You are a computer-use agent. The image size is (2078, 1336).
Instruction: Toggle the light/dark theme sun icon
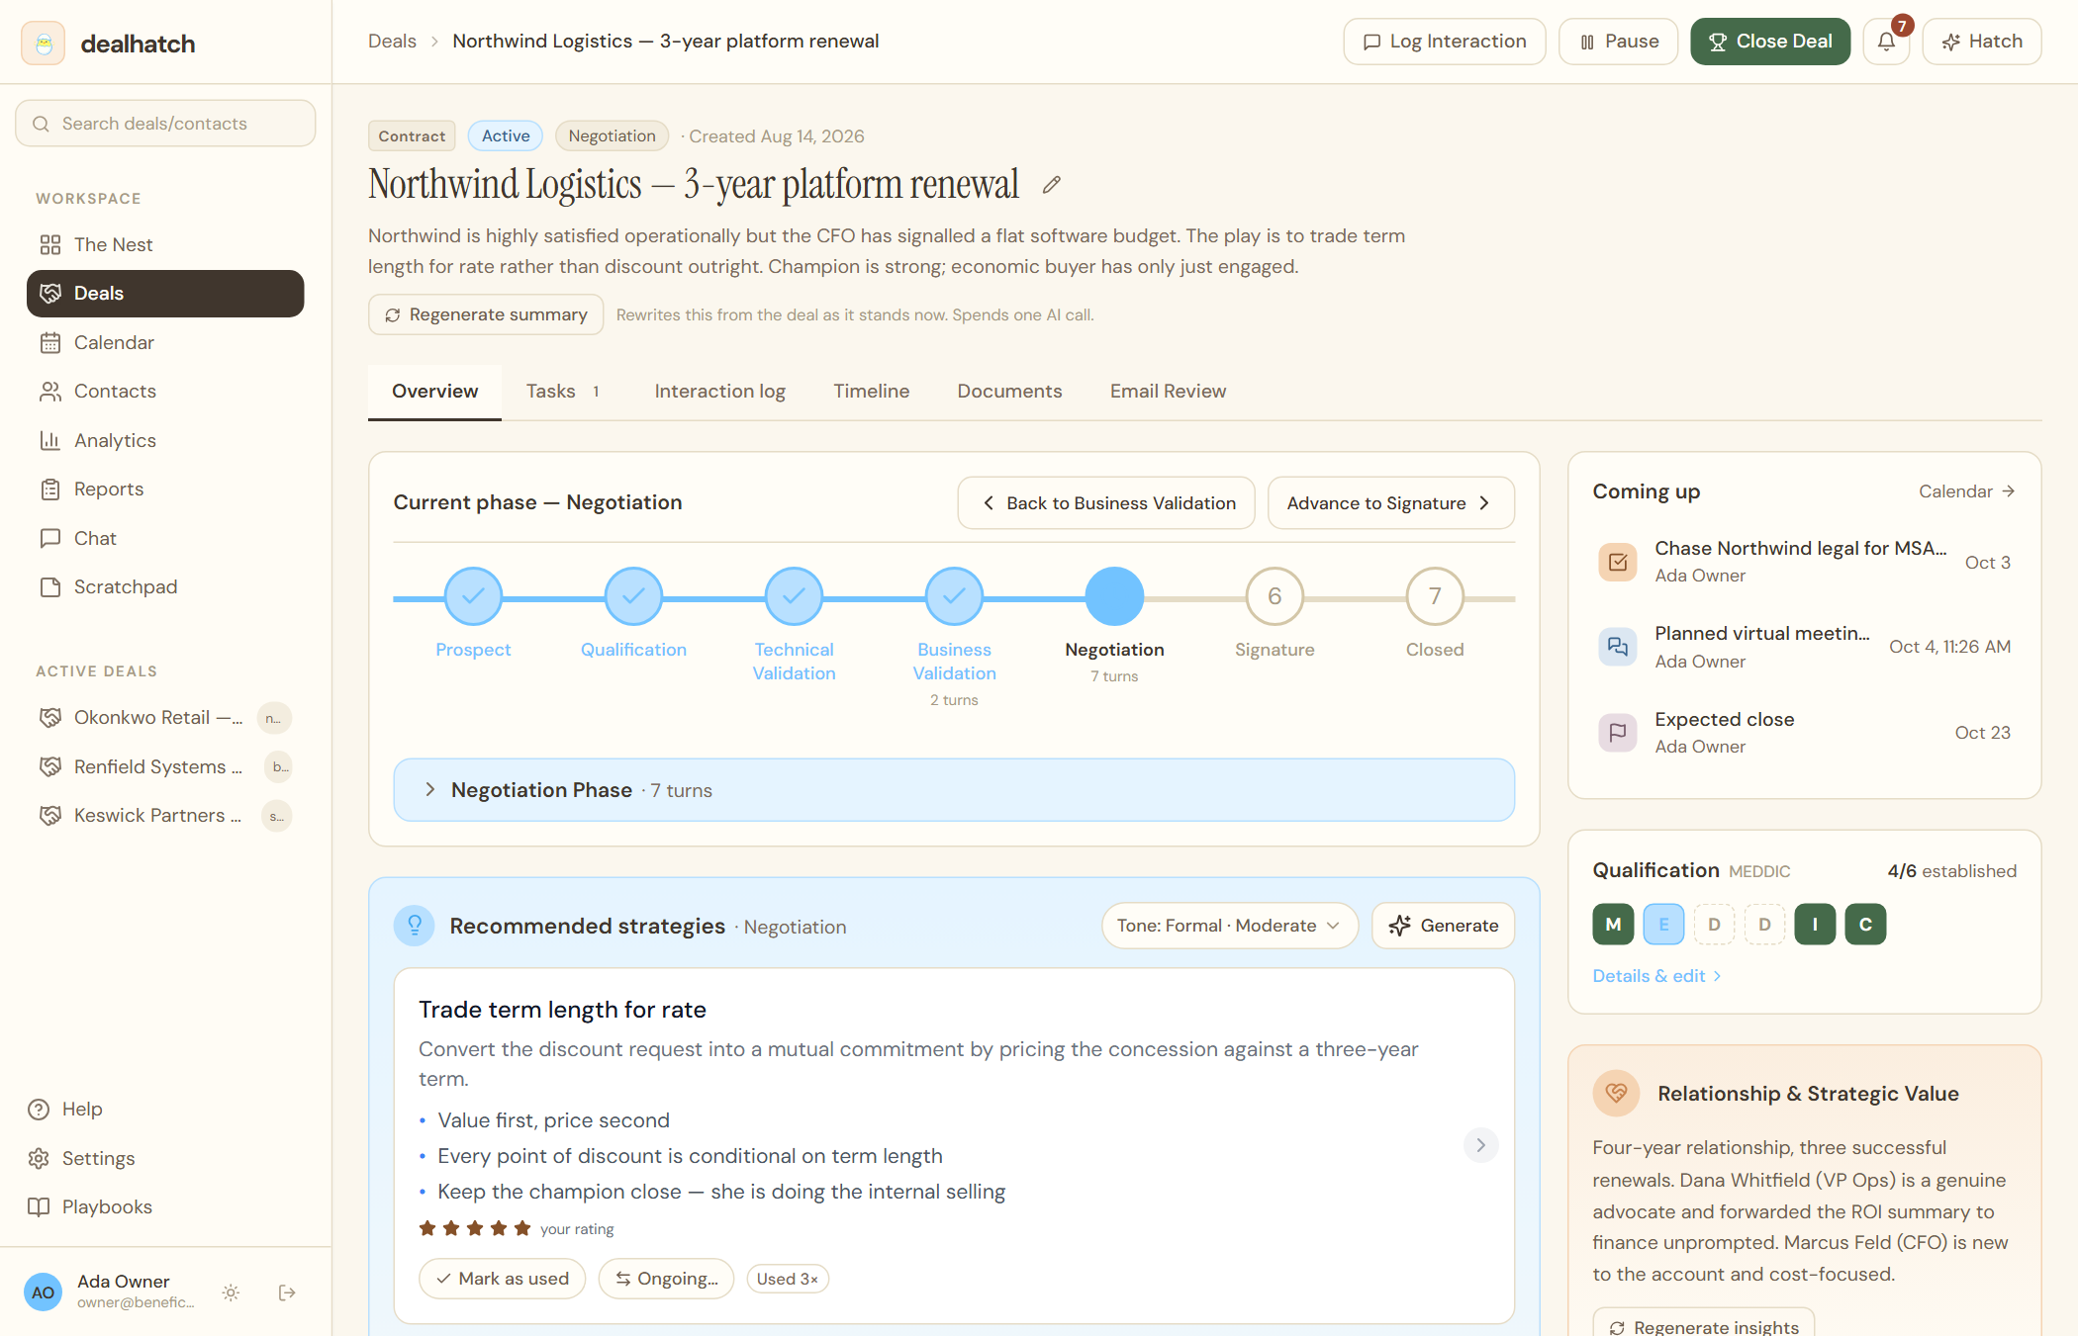pos(231,1292)
